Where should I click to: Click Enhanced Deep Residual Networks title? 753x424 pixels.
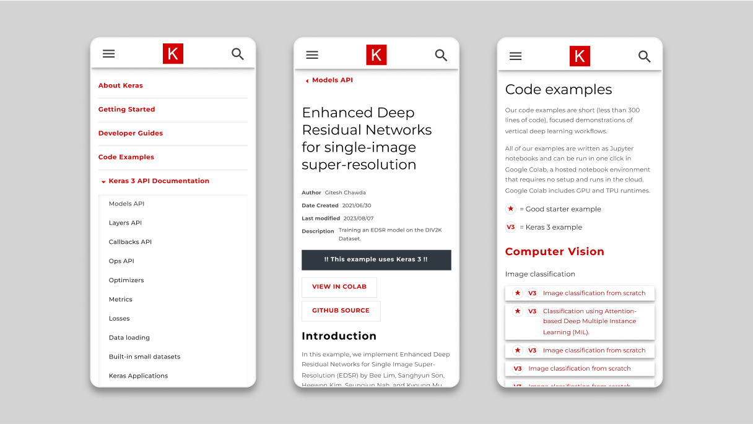367,139
